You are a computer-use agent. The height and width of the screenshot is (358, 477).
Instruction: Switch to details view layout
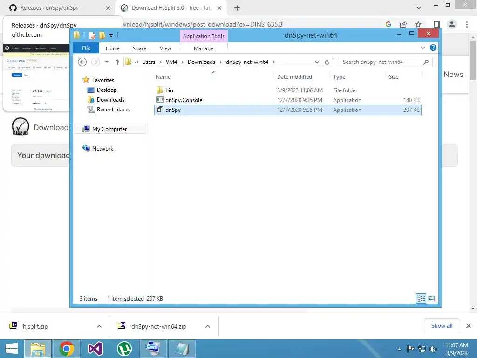[x=421, y=299]
